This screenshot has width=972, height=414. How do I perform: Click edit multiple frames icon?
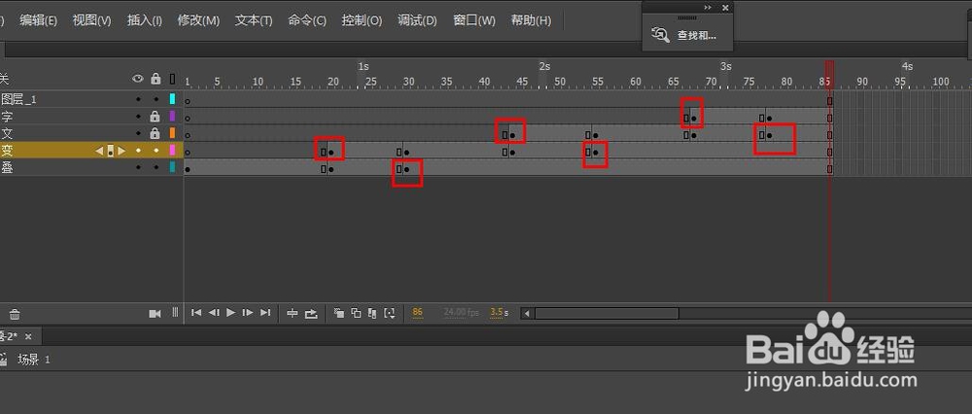[372, 313]
